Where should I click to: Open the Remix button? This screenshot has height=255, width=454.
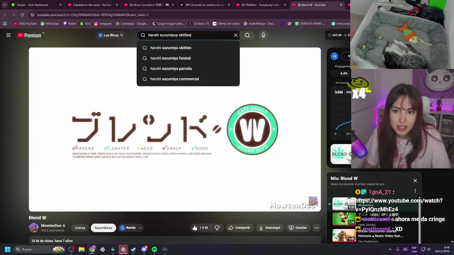(x=128, y=228)
